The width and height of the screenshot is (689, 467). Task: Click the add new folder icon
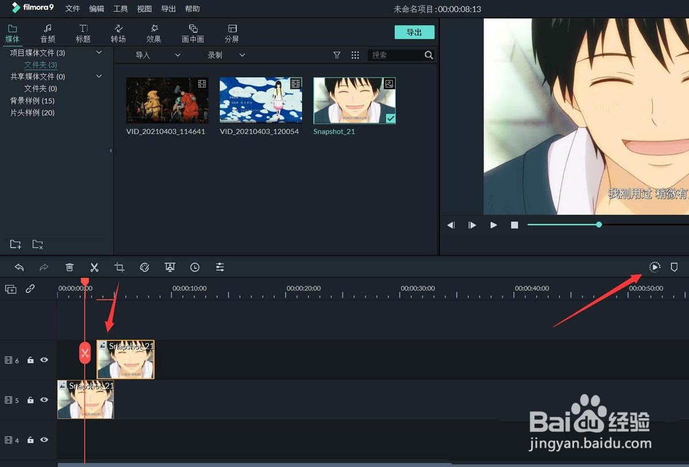coord(16,244)
